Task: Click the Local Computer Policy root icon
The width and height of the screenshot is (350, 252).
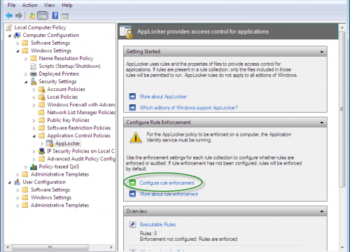Action: tap(9, 27)
